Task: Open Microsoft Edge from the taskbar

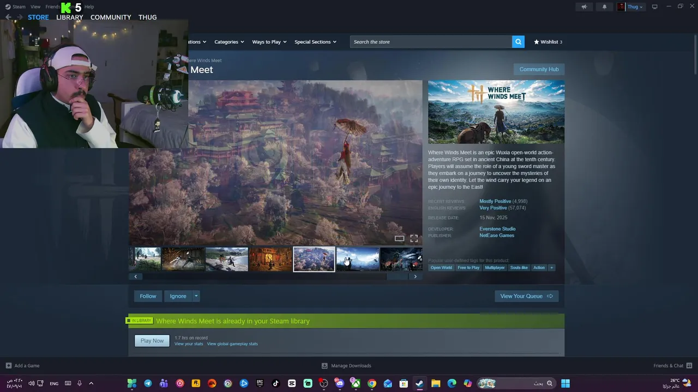Action: tap(452, 383)
